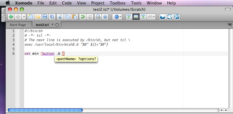Open the Toolbox menu
Viewport: 233px width, 114px height.
(117, 3)
